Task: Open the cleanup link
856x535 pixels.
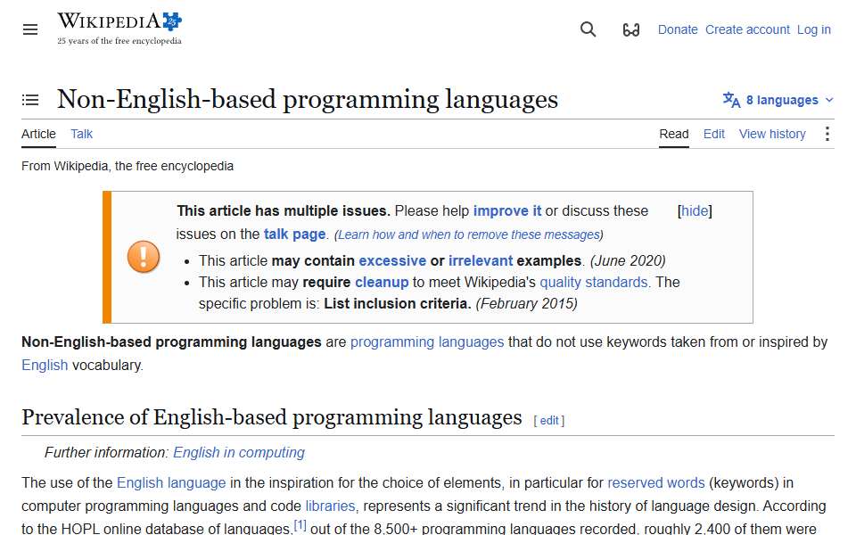Action: click(382, 283)
